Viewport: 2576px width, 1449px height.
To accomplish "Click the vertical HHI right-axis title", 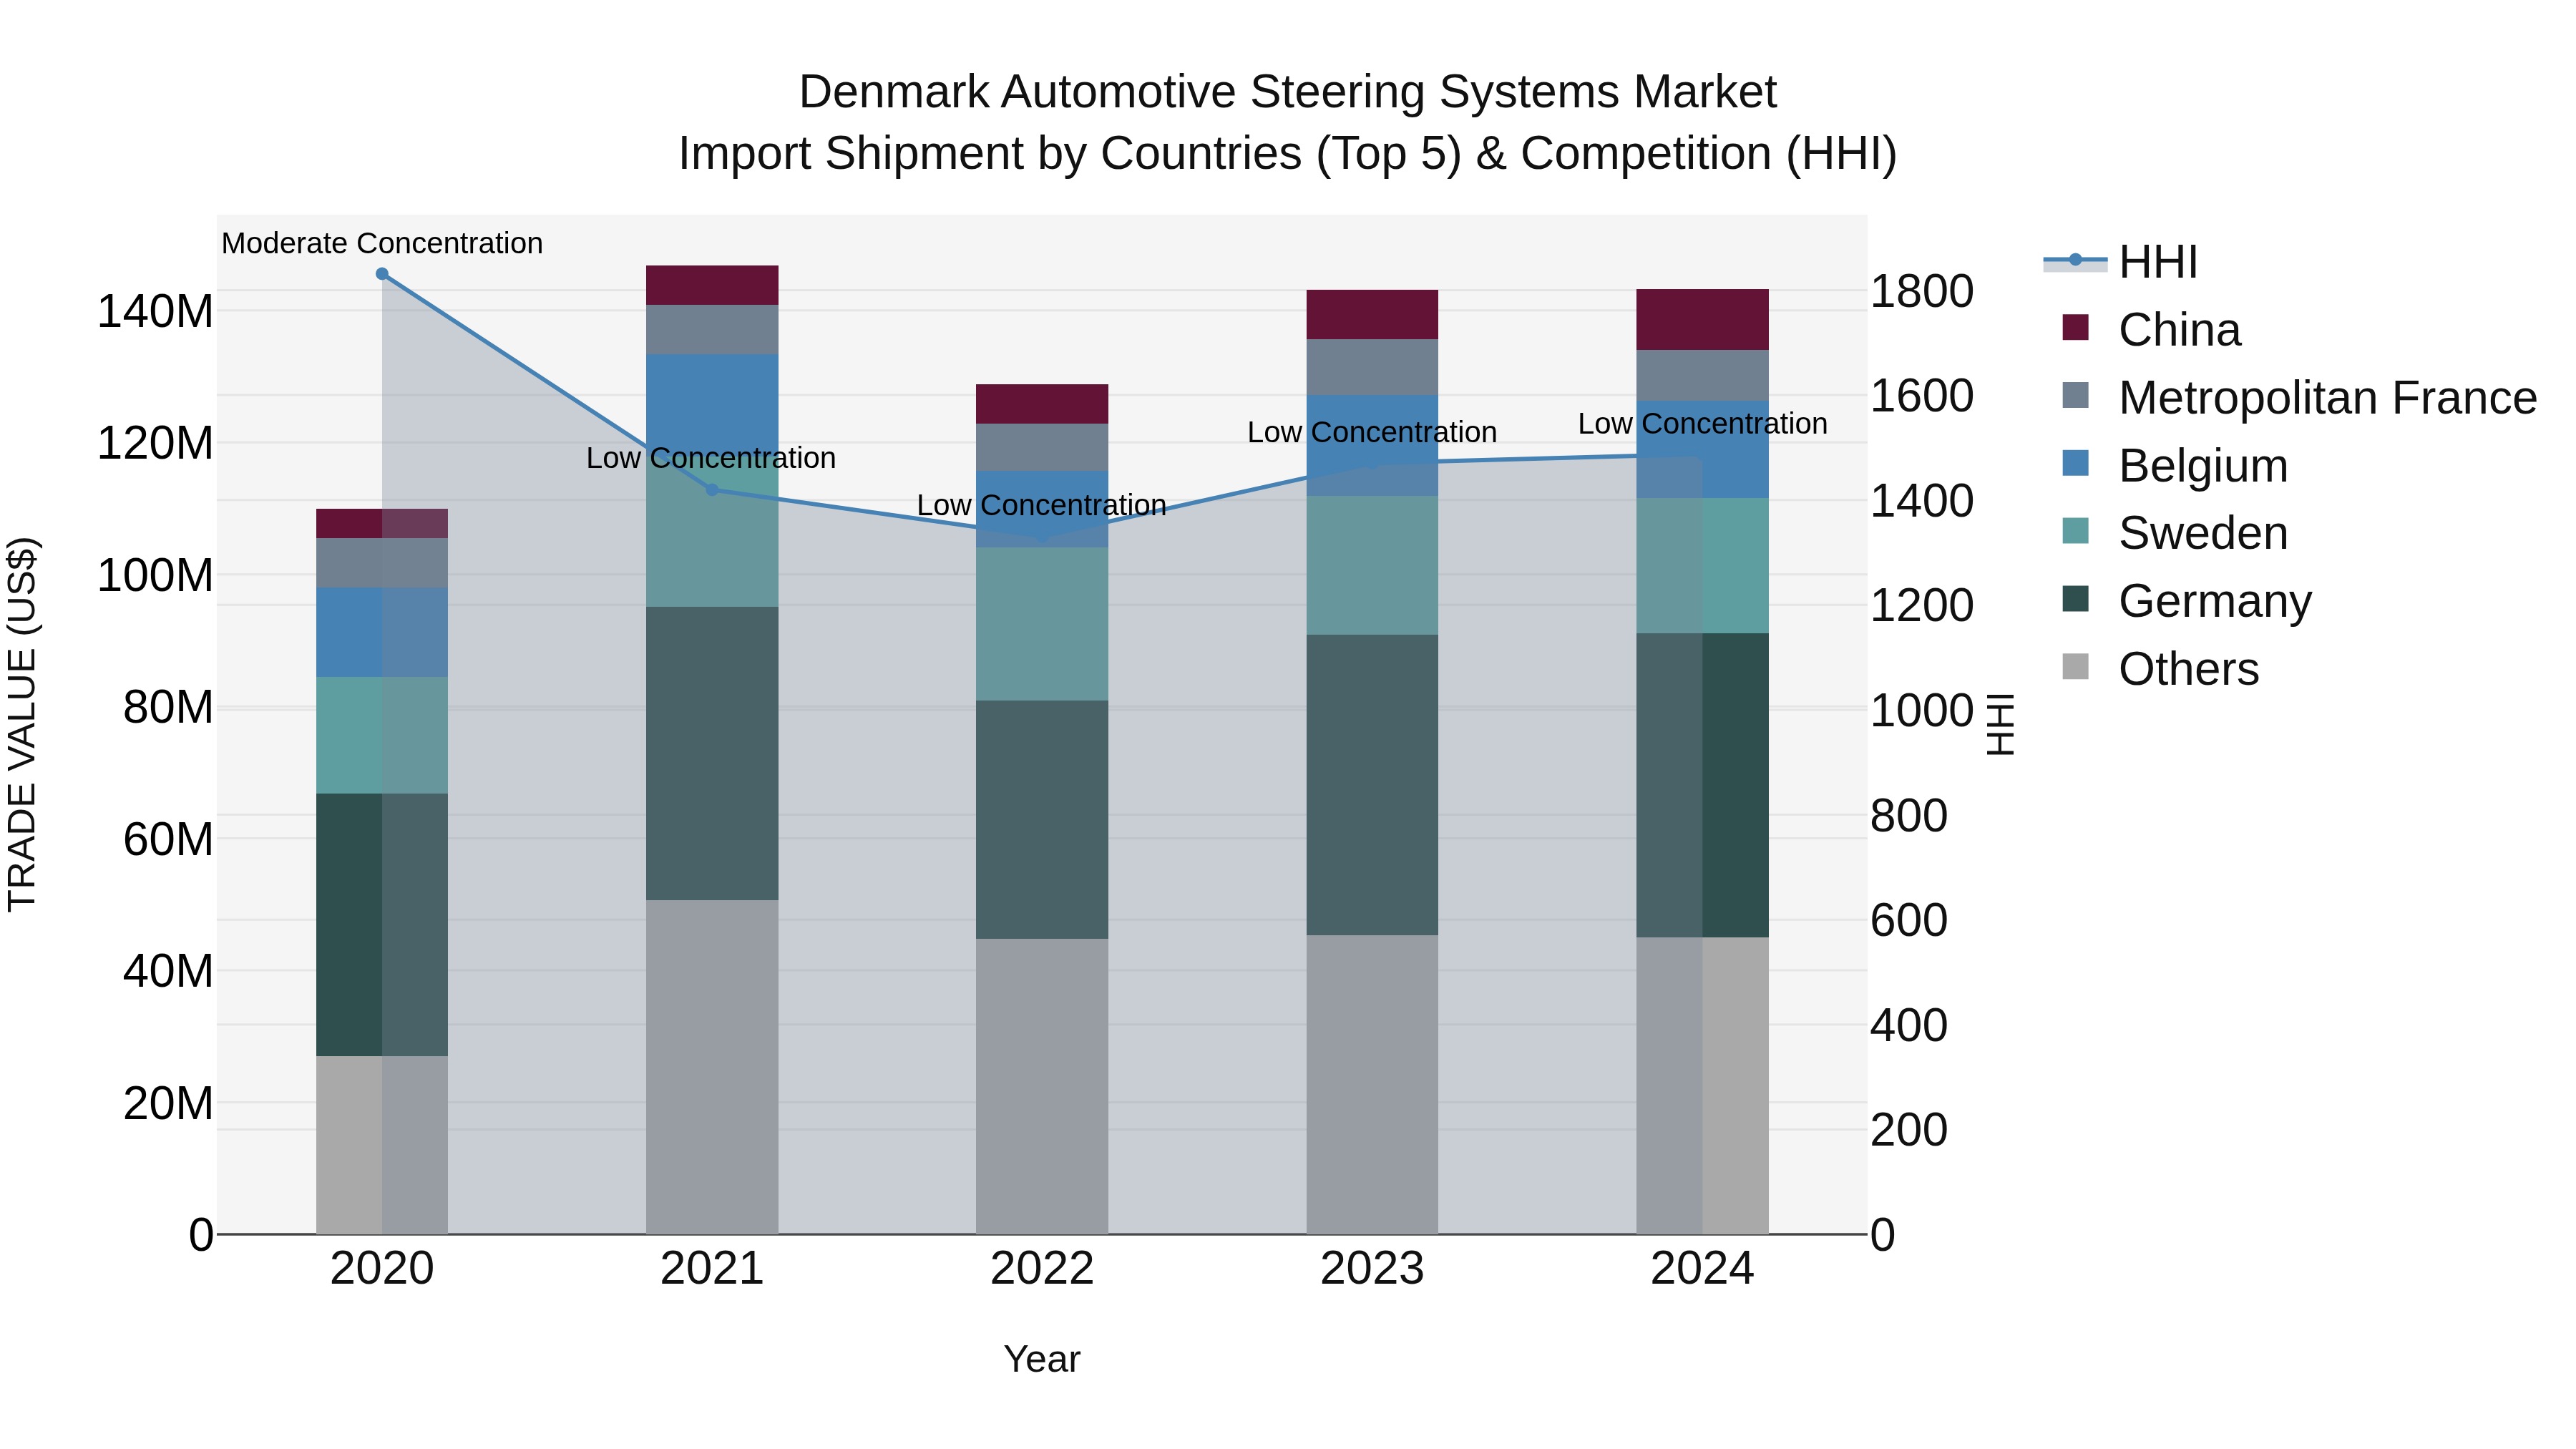I will click(x=2000, y=724).
